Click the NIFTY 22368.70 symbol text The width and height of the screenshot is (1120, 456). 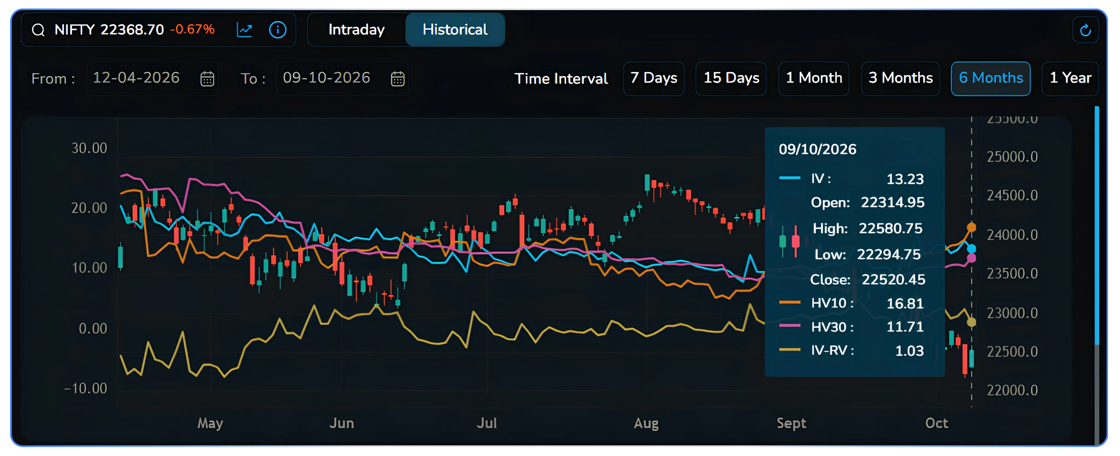109,30
